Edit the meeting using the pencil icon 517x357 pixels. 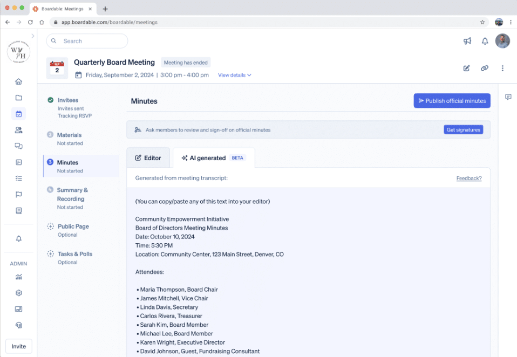466,68
